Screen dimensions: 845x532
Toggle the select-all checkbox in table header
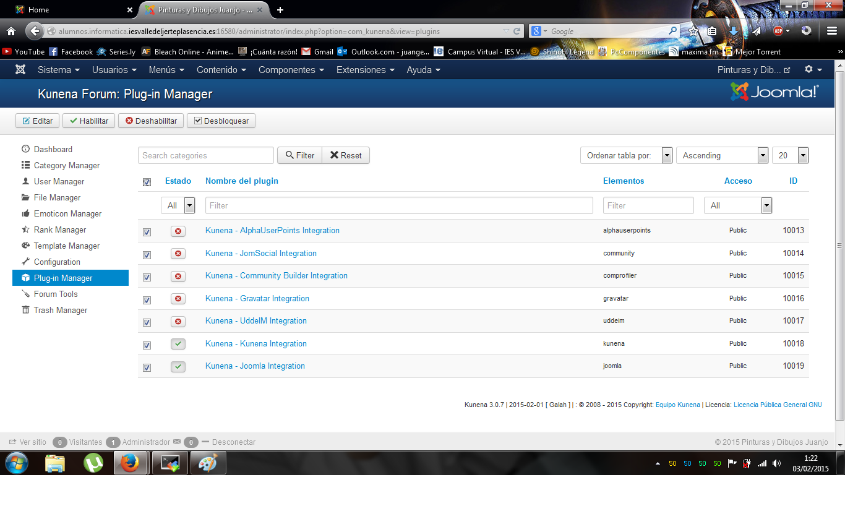147,182
